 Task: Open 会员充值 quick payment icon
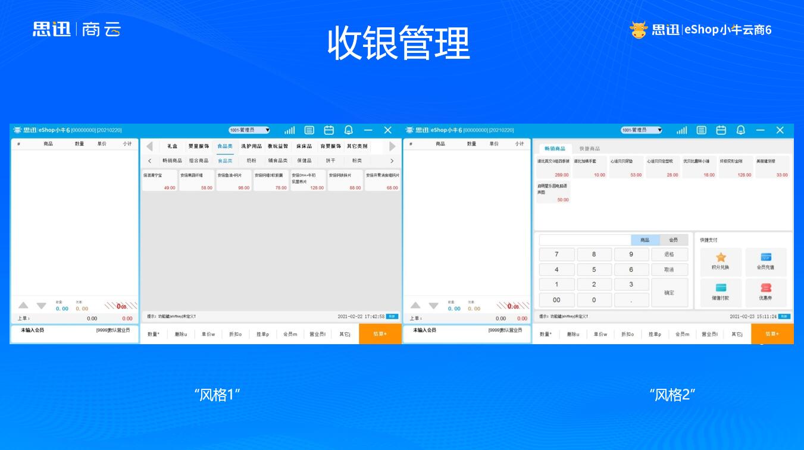pyautogui.click(x=766, y=257)
